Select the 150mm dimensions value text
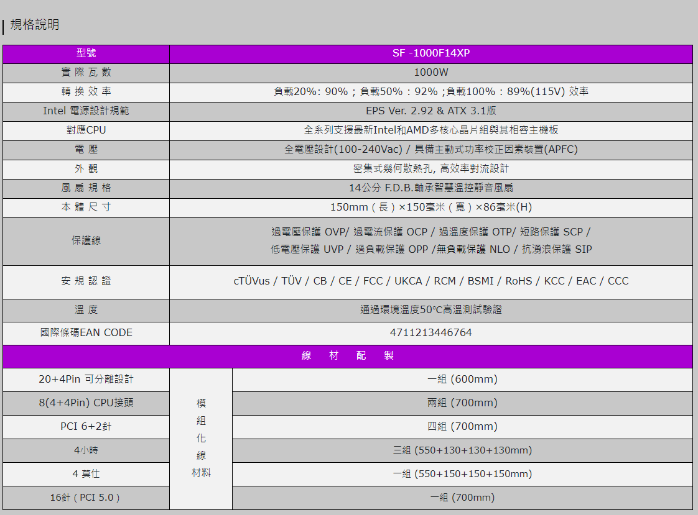Image resolution: width=698 pixels, height=515 pixels. [430, 207]
